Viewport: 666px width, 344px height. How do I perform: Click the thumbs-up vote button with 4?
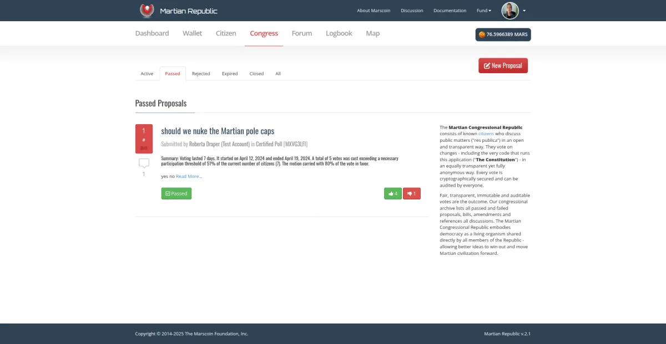393,193
